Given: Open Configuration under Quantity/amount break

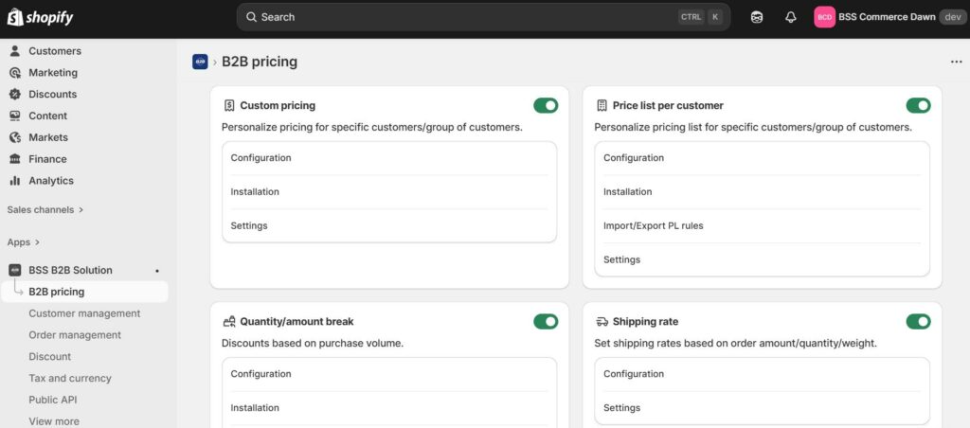Looking at the screenshot, I should (389, 374).
